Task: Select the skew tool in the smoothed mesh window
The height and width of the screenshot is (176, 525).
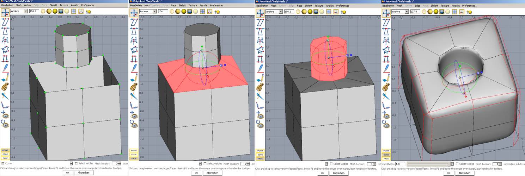Action: (x=386, y=22)
